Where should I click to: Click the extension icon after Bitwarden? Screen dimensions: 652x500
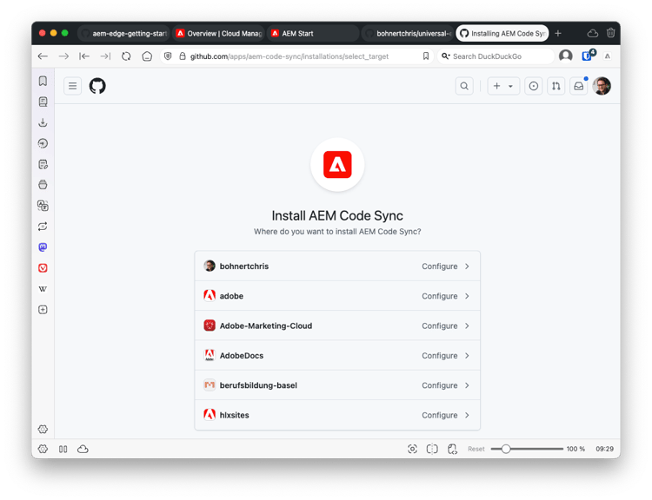[x=608, y=56]
